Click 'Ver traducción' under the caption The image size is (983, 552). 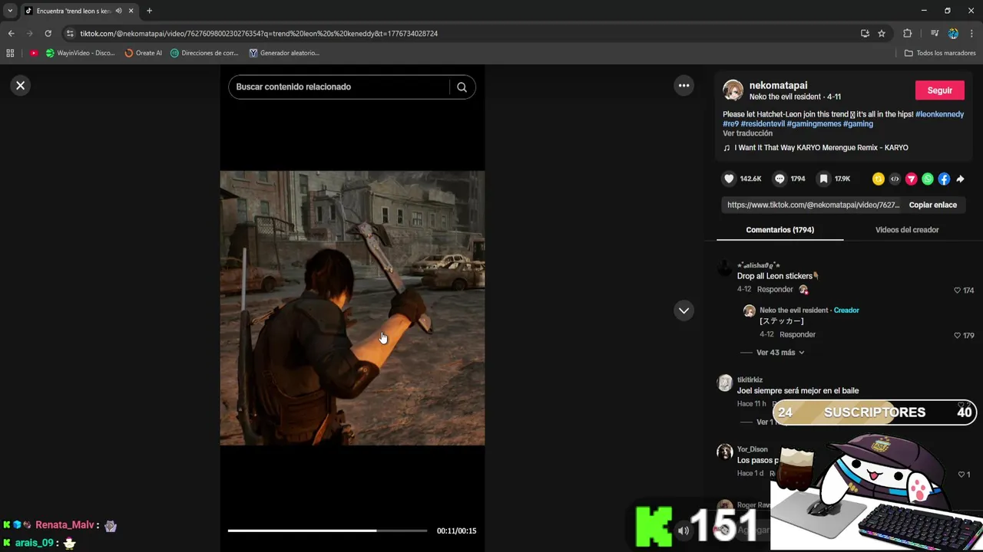[x=747, y=133]
